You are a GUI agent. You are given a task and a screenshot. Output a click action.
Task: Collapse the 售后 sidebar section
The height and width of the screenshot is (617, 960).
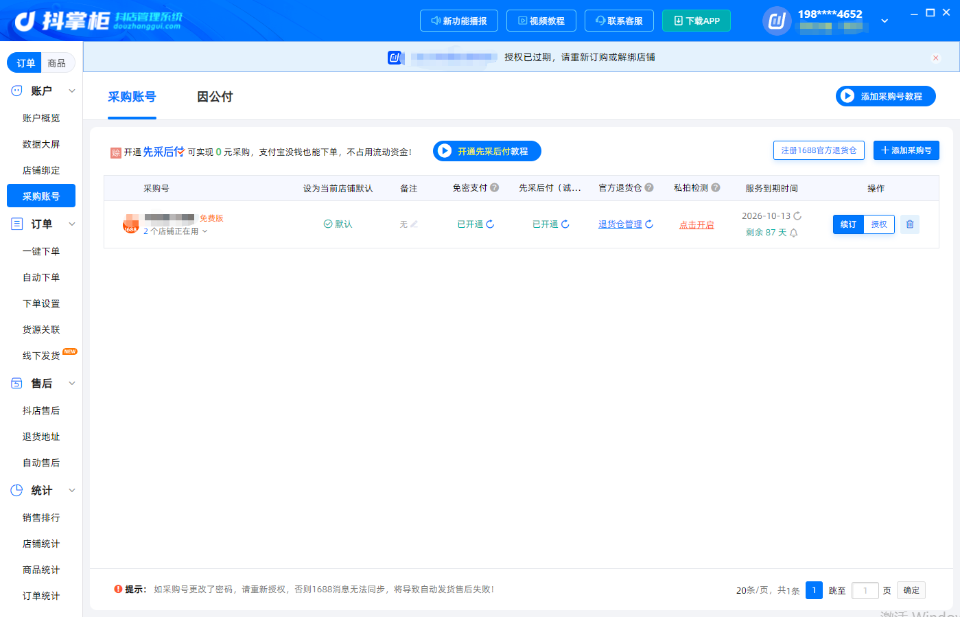pyautogui.click(x=72, y=384)
